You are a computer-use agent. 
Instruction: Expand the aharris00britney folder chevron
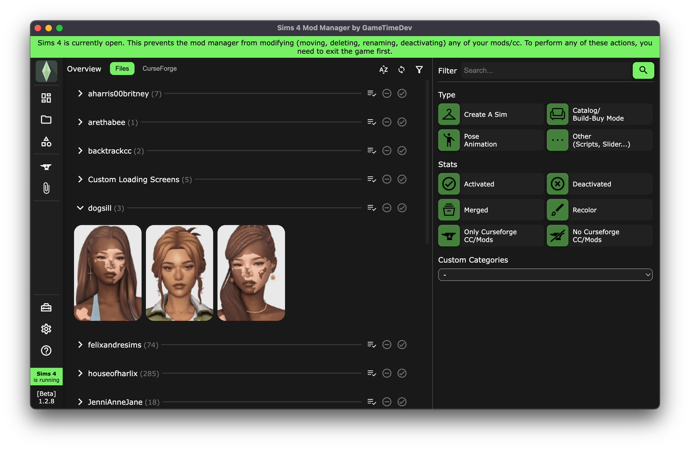[x=80, y=94]
